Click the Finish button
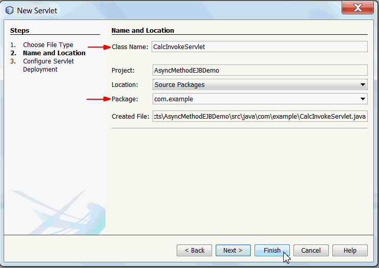This screenshot has width=379, height=268. [x=272, y=251]
